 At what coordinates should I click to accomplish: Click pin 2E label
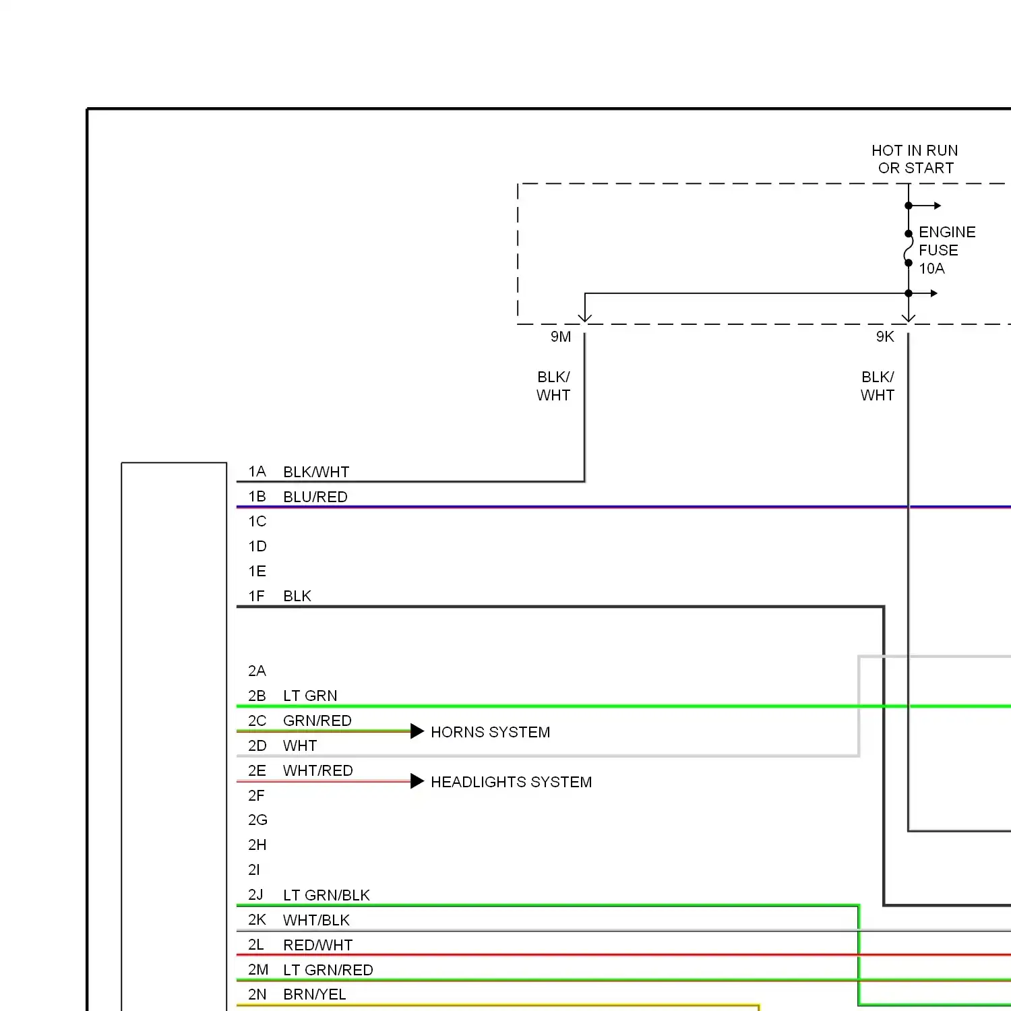(257, 771)
